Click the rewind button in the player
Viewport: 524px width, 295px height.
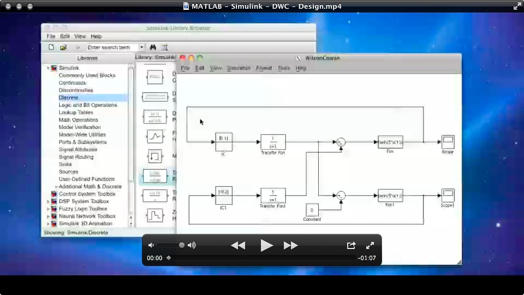(x=238, y=246)
